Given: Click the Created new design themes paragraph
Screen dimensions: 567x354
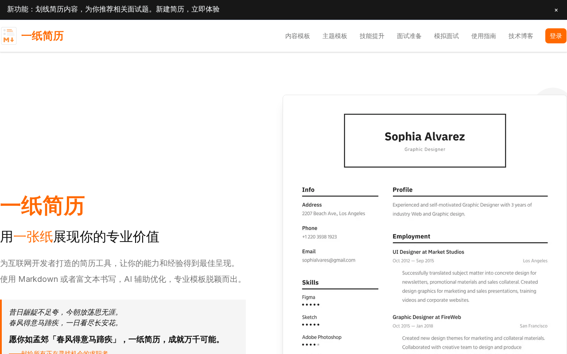Looking at the screenshot, I should [x=474, y=342].
